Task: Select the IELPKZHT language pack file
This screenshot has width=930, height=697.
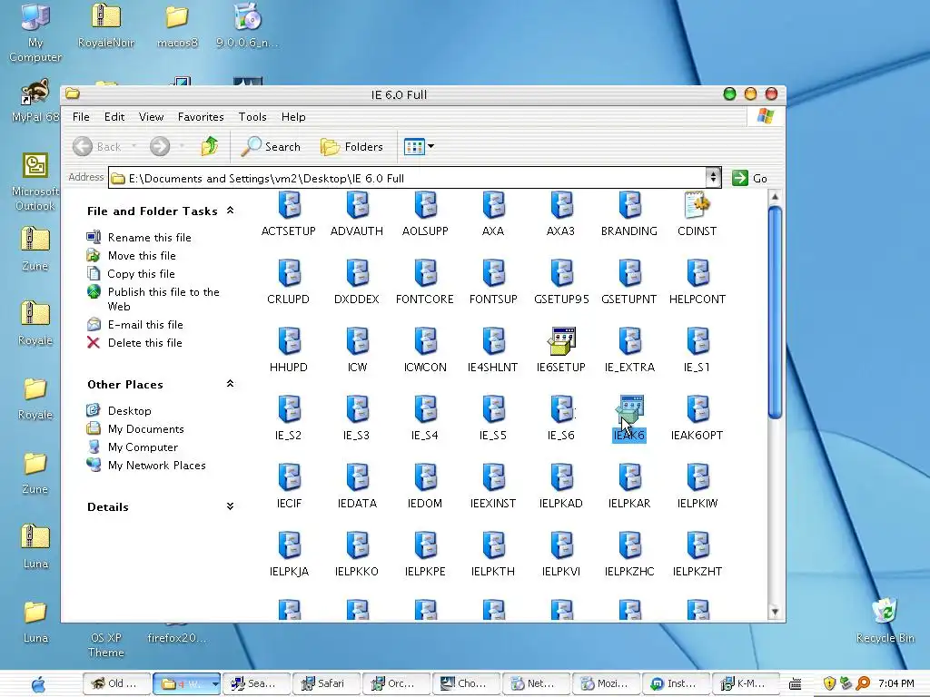Action: 697,555
